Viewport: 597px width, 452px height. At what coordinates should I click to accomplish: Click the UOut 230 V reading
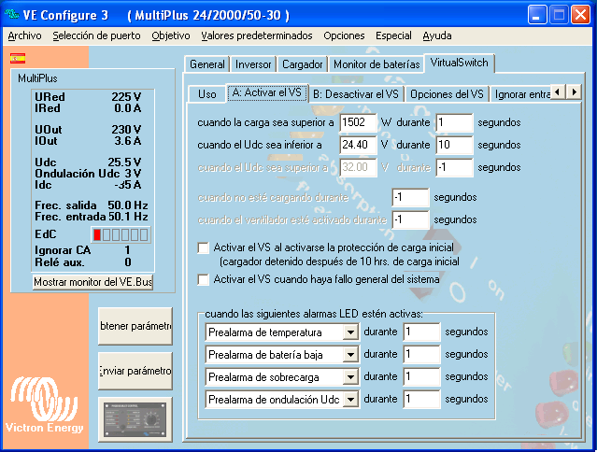(126, 130)
